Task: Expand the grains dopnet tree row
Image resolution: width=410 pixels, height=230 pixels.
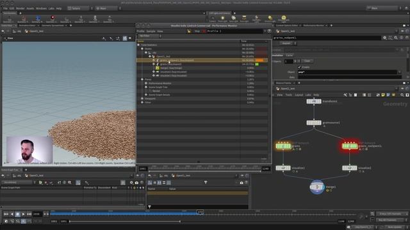Action: click(x=154, y=64)
